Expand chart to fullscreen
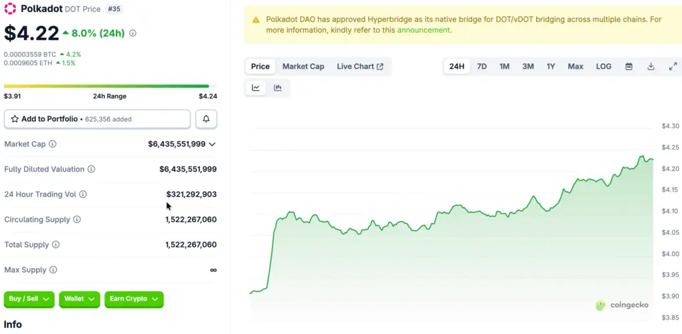682x334 pixels. pos(673,67)
